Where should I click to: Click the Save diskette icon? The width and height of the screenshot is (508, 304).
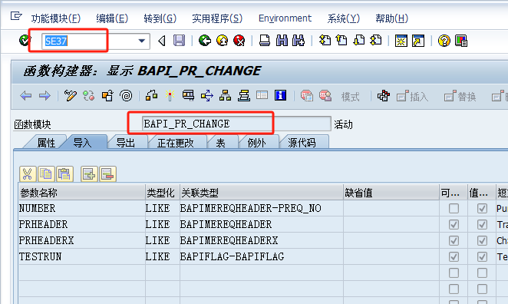tap(179, 41)
